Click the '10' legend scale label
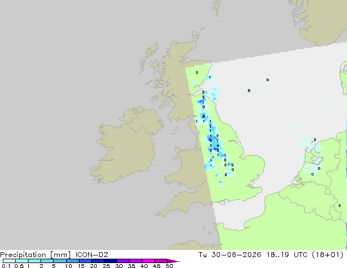 click(68, 266)
